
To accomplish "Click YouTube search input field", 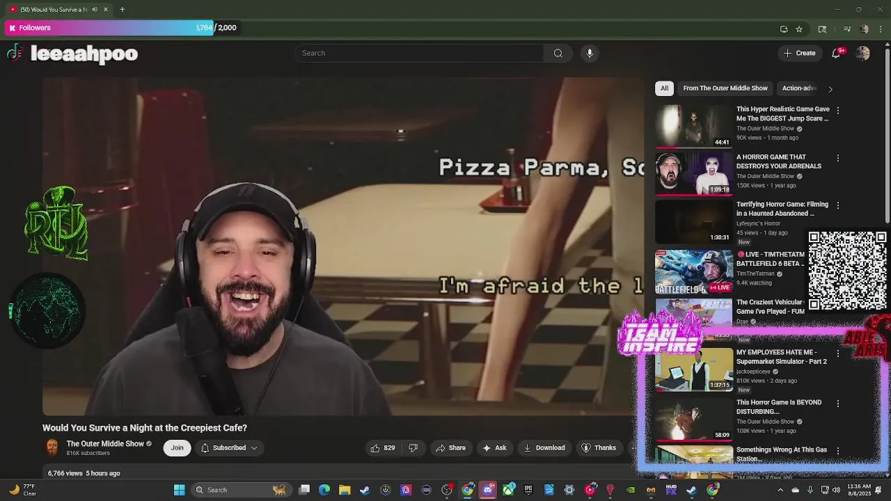I will [420, 53].
